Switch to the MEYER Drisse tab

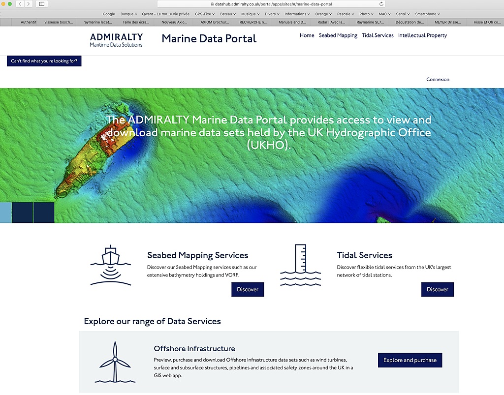447,22
